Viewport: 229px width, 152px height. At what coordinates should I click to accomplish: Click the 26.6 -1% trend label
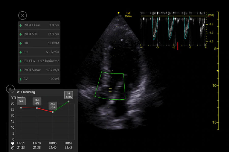tap(37, 101)
